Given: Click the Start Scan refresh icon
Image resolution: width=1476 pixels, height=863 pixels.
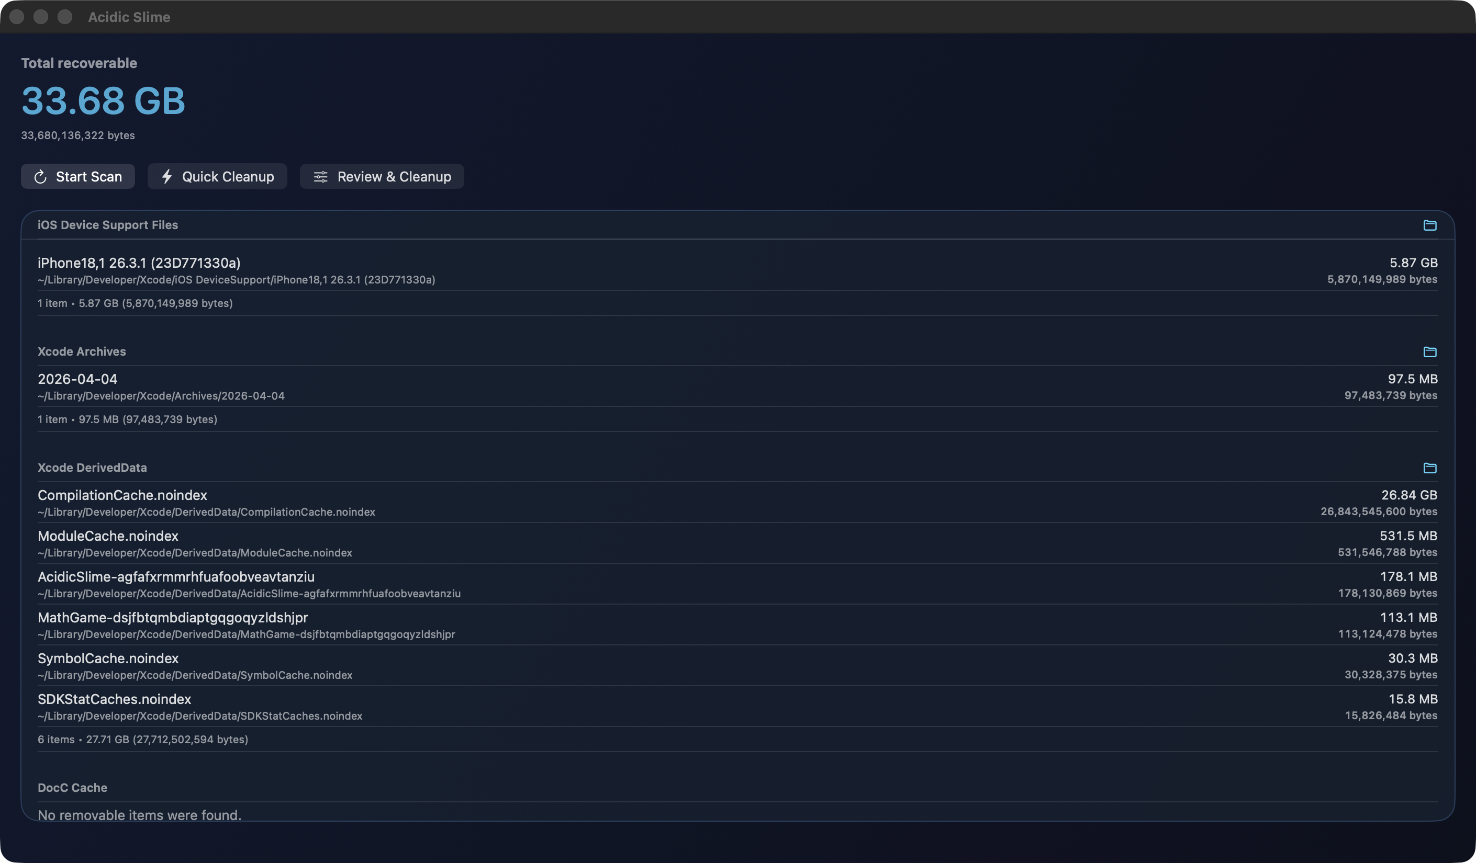Looking at the screenshot, I should pyautogui.click(x=40, y=177).
